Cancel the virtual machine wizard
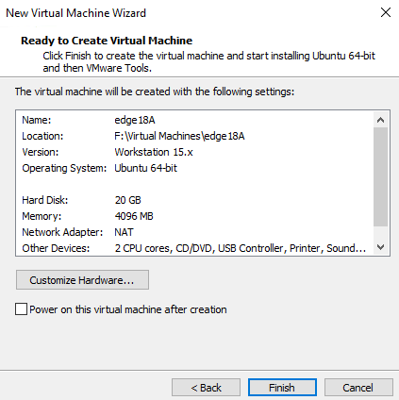 pyautogui.click(x=358, y=388)
